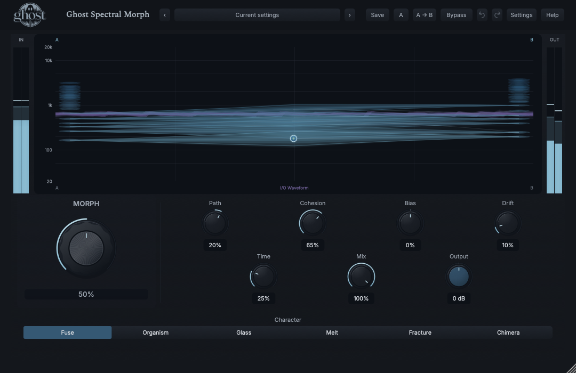Click the Path 20% value field
576x373 pixels.
pos(215,245)
